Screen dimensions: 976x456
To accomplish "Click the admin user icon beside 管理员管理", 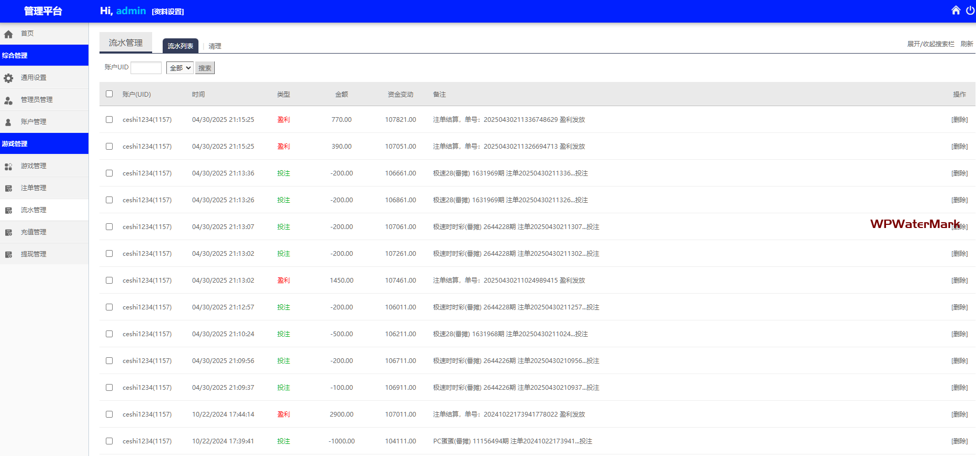I will click(8, 100).
